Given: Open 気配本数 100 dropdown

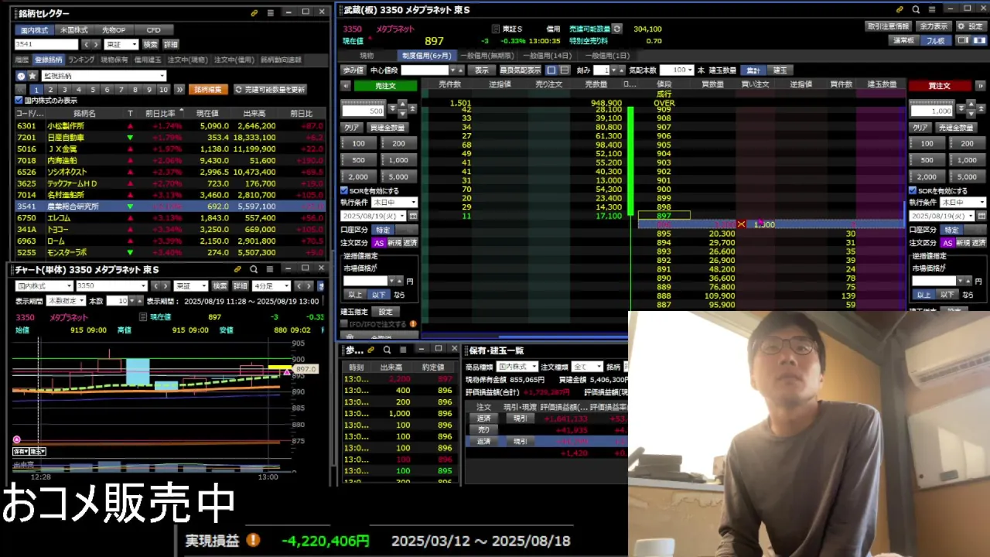Looking at the screenshot, I should 677,70.
